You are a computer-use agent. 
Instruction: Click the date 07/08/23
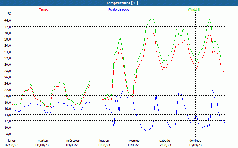(x=12, y=145)
